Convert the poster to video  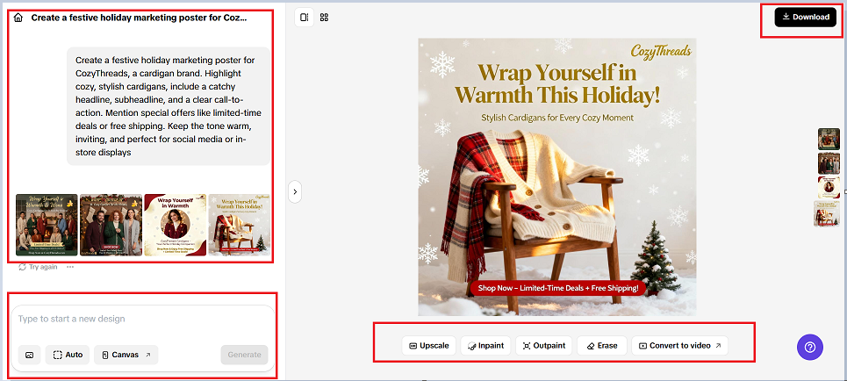[x=679, y=346]
